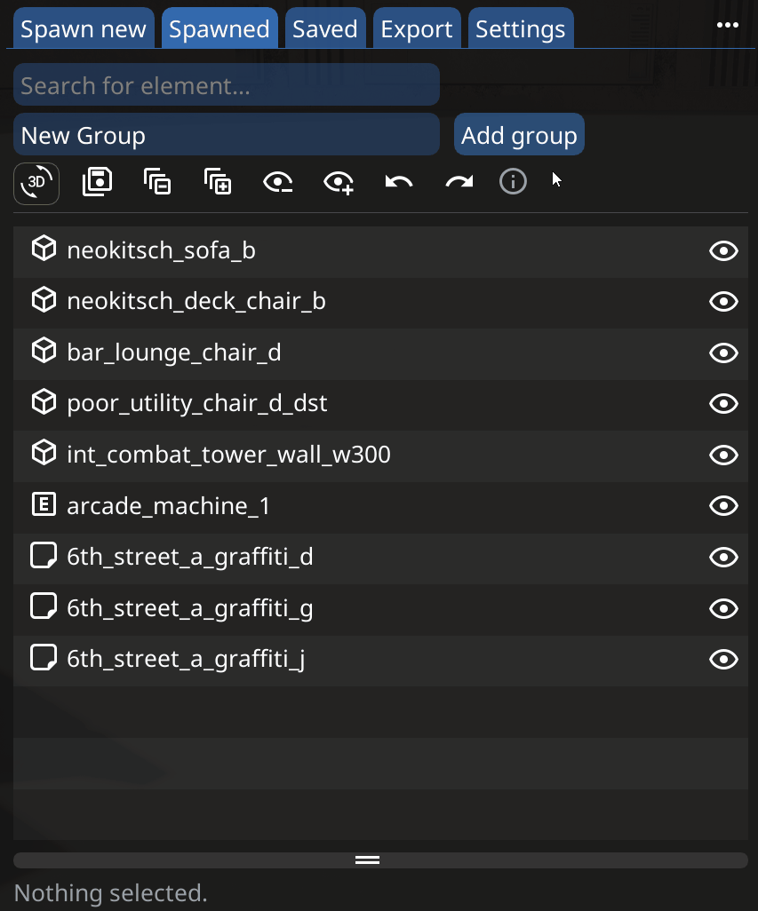
Task: Select the int_combat_tower_wall_w300 entry
Action: click(228, 455)
